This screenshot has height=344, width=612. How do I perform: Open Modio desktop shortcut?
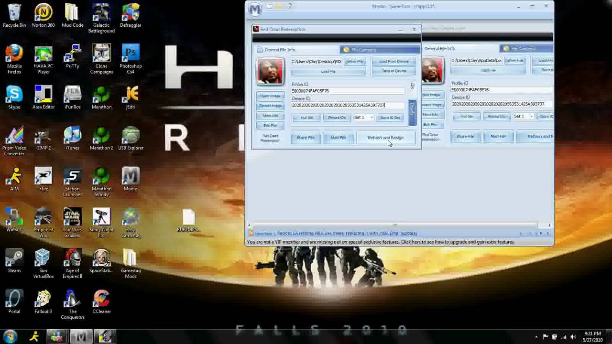(131, 179)
